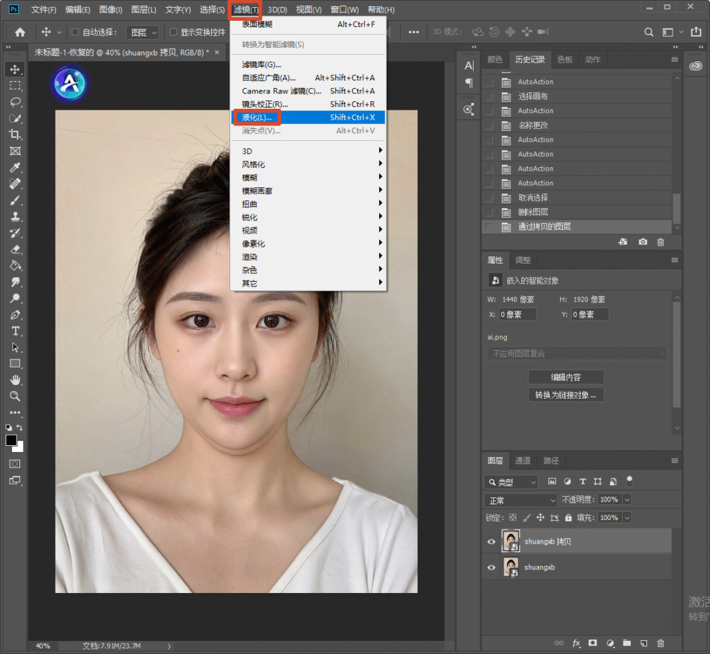The height and width of the screenshot is (654, 710).
Task: Select the History Brush tool
Action: pos(15,233)
